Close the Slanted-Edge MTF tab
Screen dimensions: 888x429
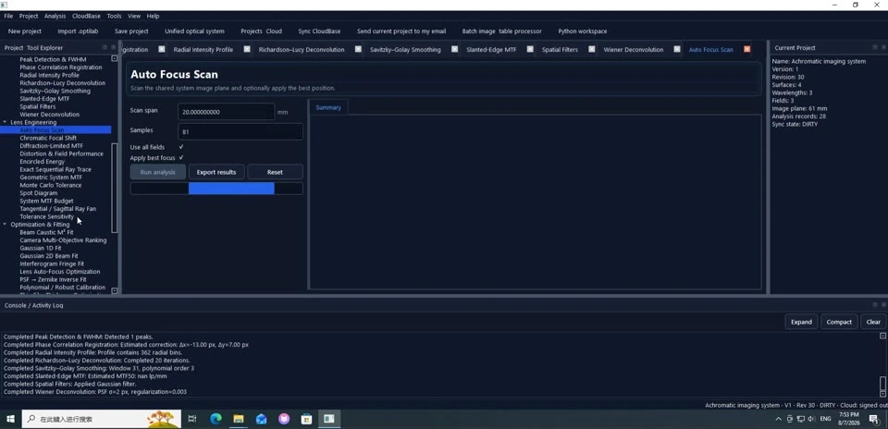[530, 49]
